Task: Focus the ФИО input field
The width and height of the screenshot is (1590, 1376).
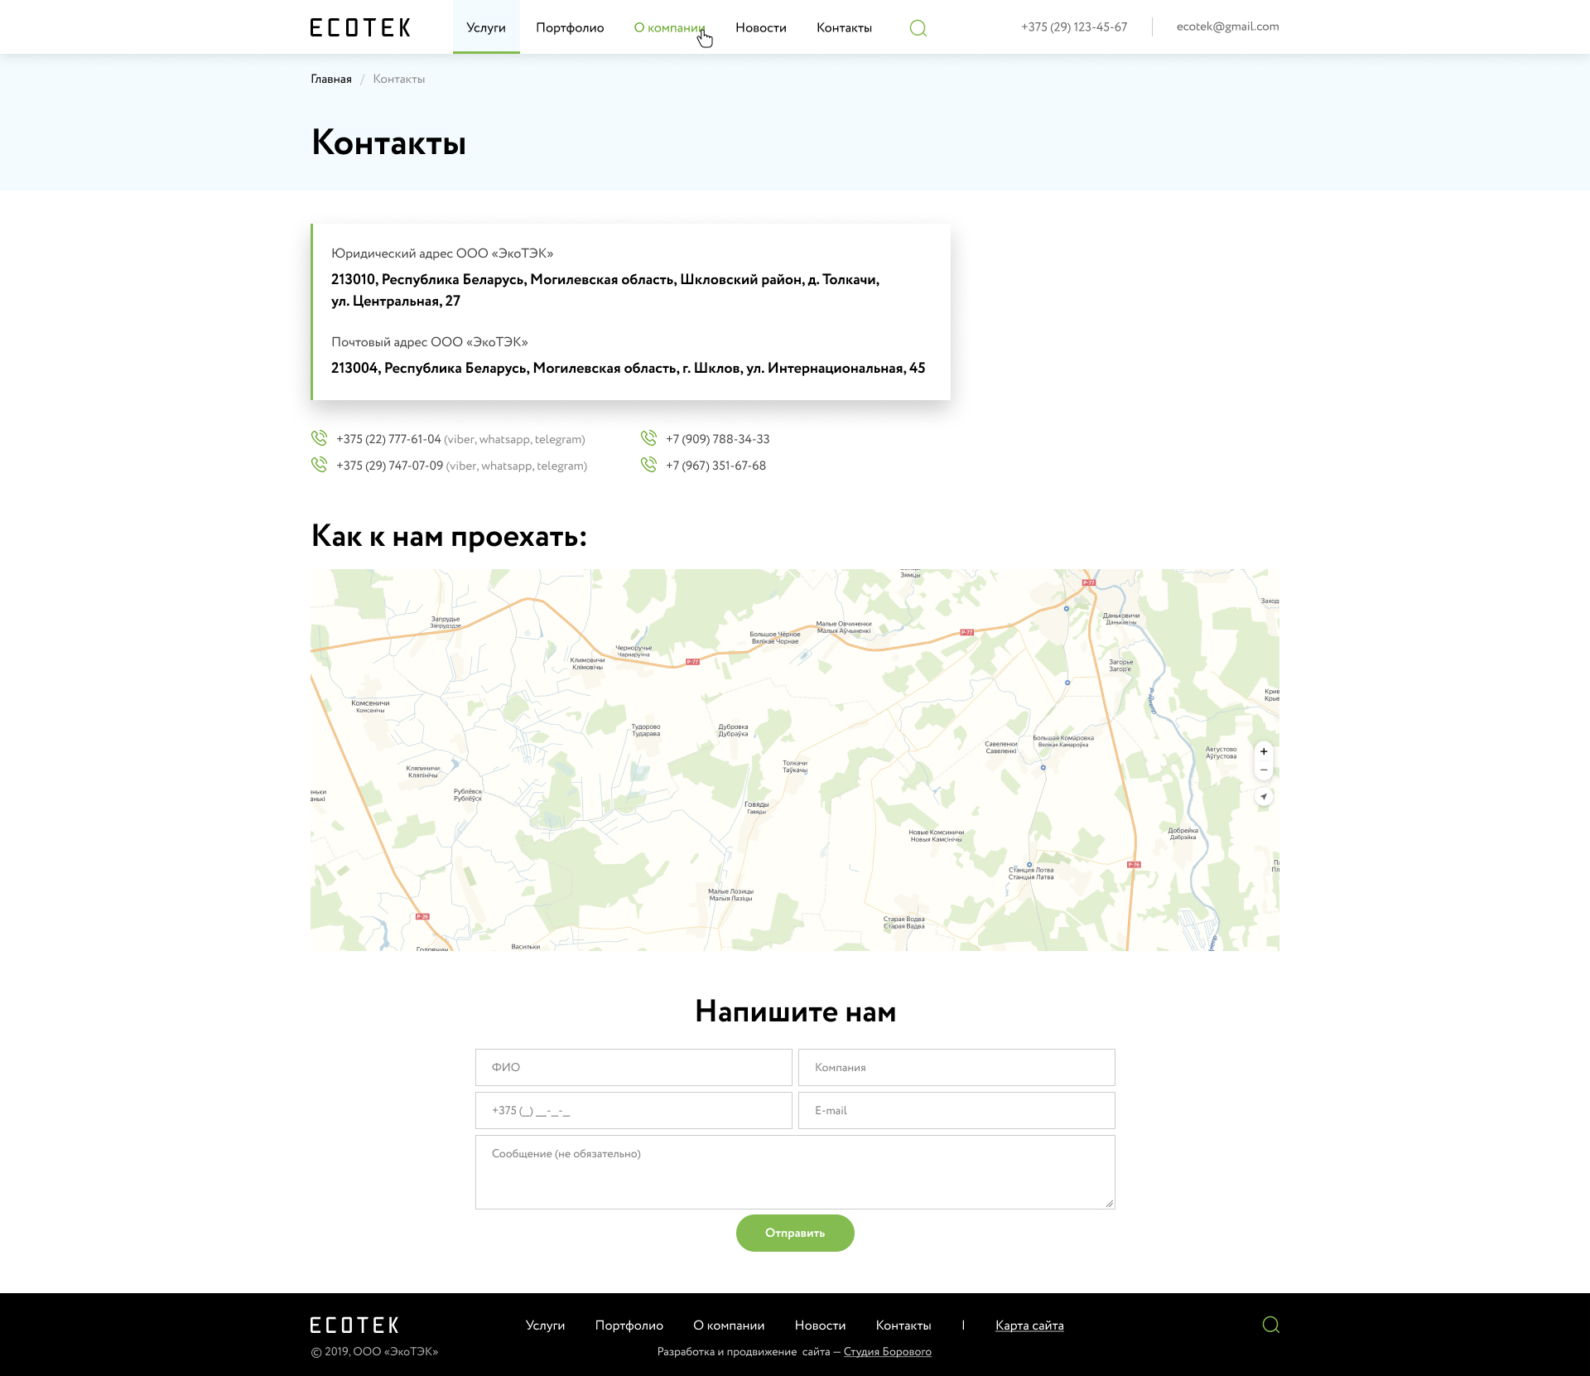Action: [x=634, y=1067]
